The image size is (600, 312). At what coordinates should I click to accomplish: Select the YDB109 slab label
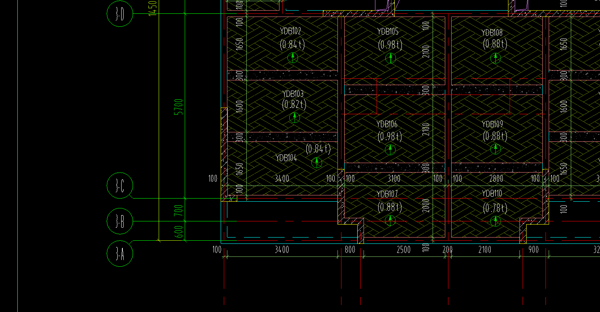(x=492, y=124)
